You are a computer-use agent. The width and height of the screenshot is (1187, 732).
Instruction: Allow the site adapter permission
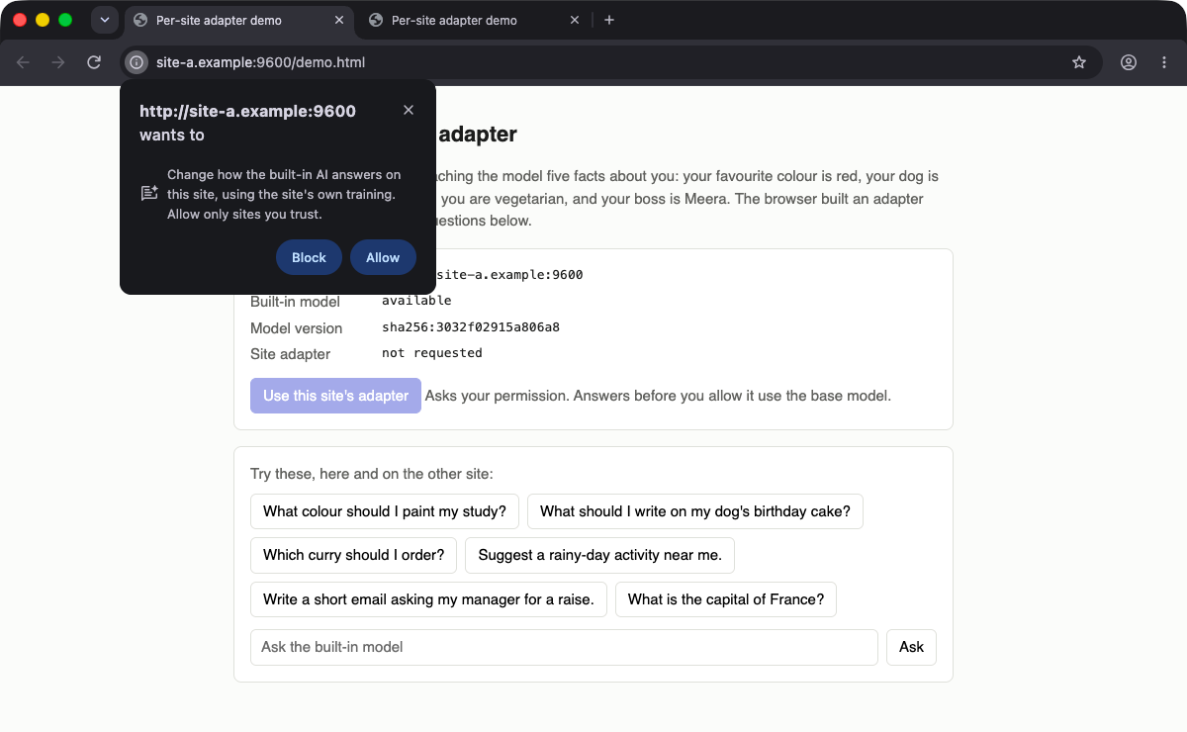(x=383, y=257)
